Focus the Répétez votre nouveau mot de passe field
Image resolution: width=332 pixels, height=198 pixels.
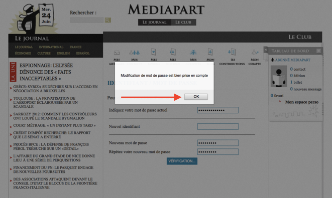(218, 152)
